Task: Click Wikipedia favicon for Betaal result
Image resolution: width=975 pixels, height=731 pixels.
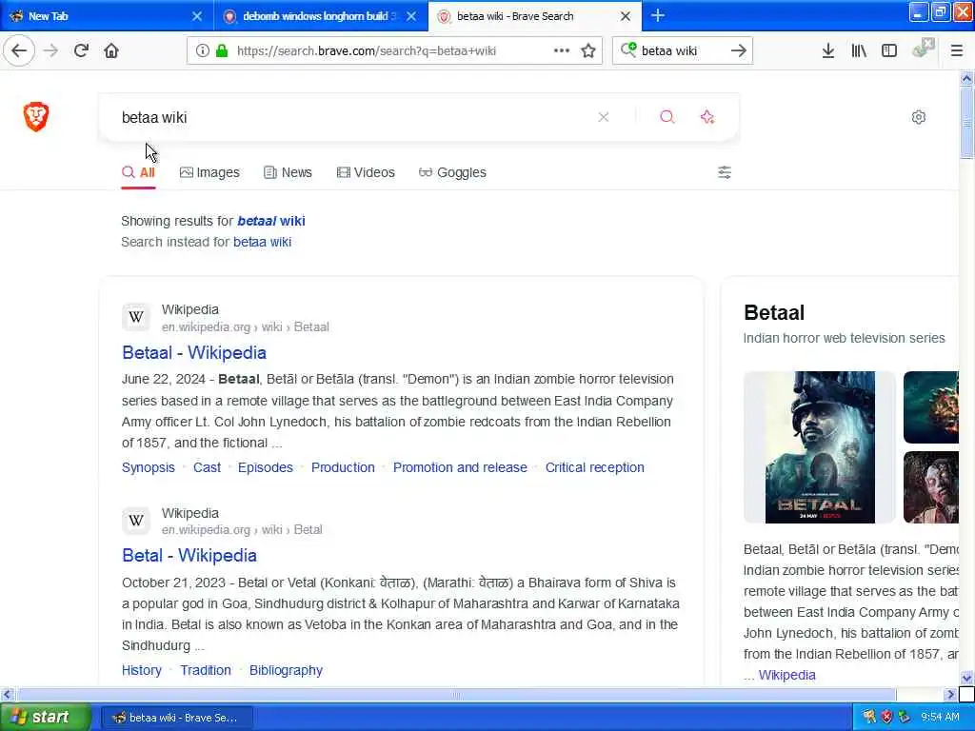Action: [136, 317]
